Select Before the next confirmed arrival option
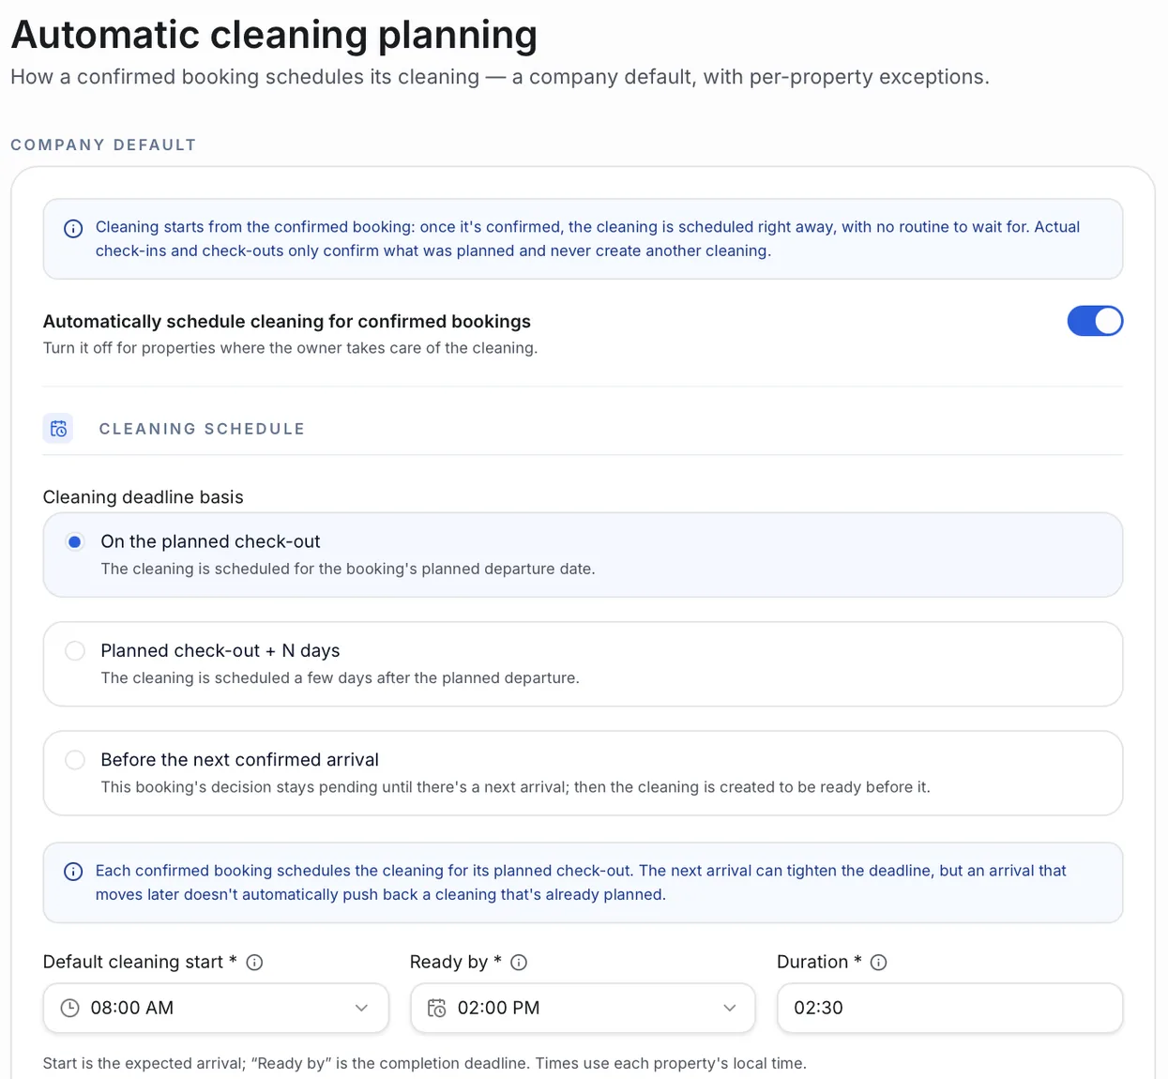Screen dimensions: 1168x1079 point(583,773)
